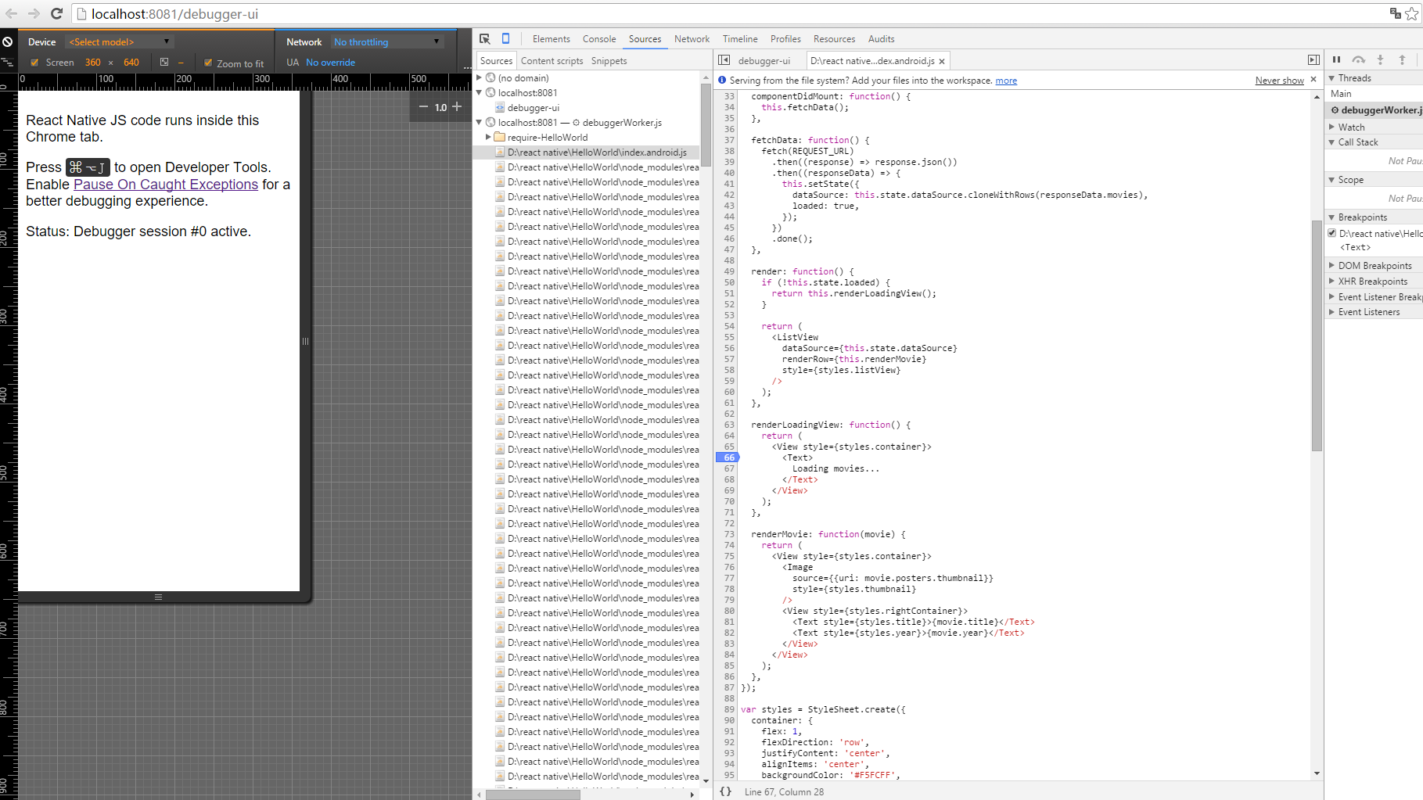Collapse the Call Stack section
This screenshot has height=800, width=1423.
[1331, 142]
